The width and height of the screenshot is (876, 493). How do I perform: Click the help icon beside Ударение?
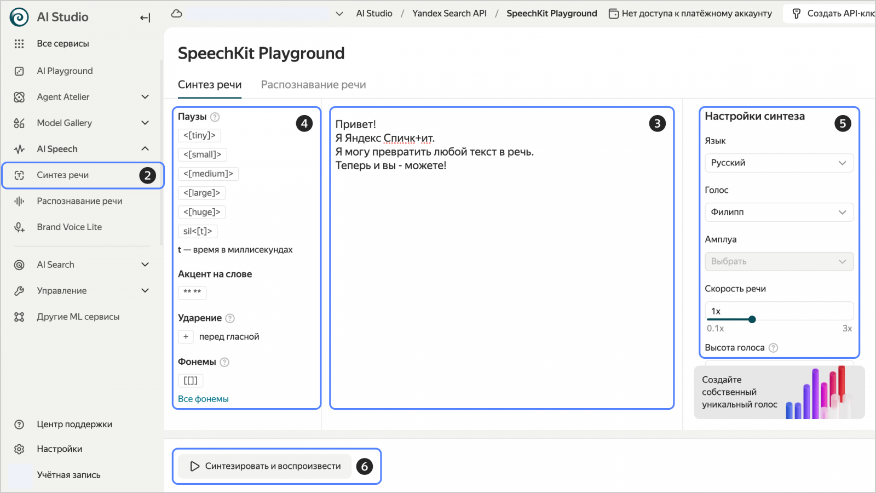(x=230, y=318)
